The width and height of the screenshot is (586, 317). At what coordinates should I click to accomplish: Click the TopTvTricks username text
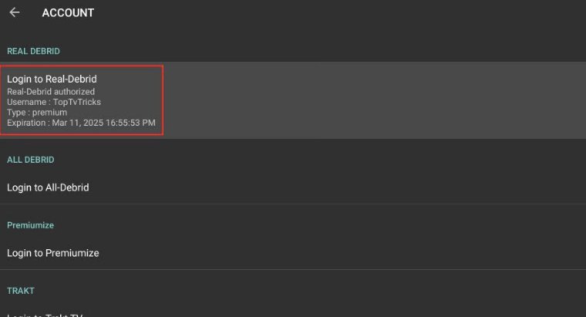(77, 102)
